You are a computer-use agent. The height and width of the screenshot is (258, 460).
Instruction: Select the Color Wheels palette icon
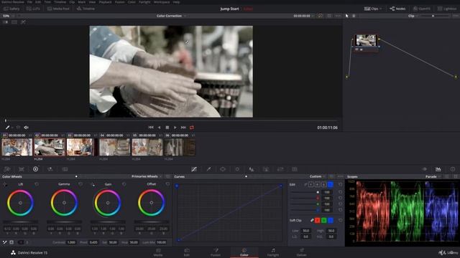[x=35, y=169]
